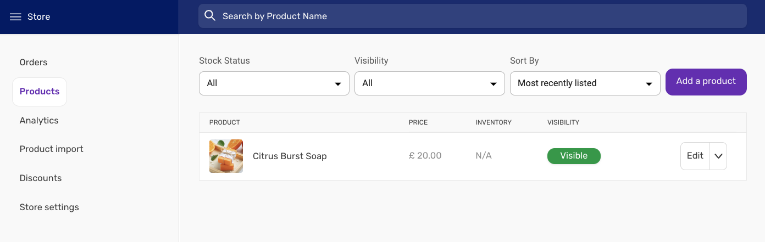Open the hamburger menu icon beside Store

coord(15,17)
